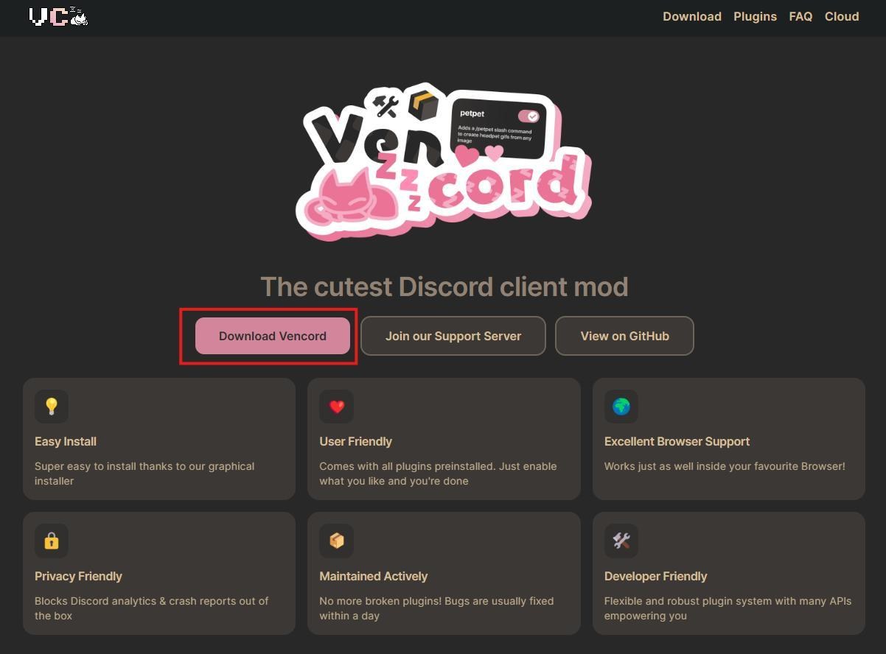Image resolution: width=886 pixels, height=654 pixels.
Task: Click the padlock Privacy Friendly icon
Action: (52, 541)
